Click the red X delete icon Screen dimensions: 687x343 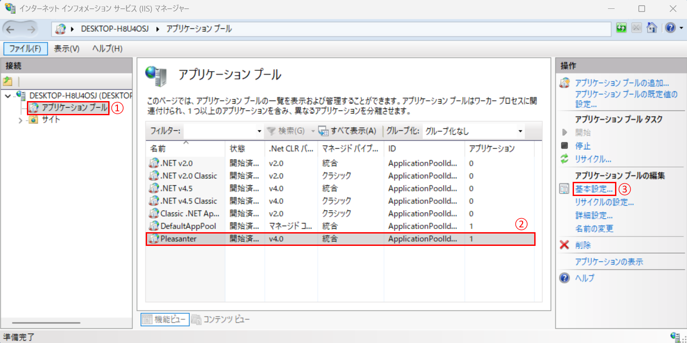(564, 245)
